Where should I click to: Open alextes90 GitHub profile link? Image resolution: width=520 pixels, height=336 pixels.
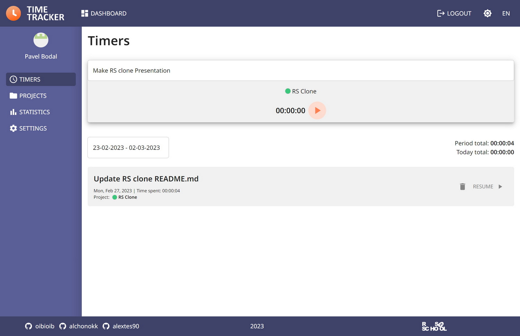121,326
